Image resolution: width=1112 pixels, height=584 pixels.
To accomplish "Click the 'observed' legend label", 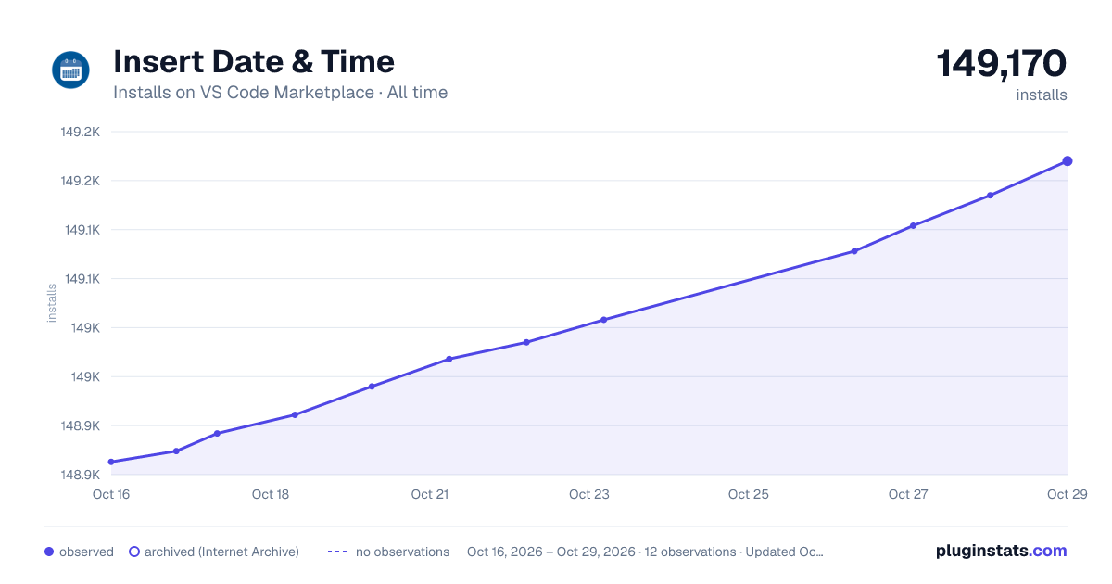I will 86,552.
